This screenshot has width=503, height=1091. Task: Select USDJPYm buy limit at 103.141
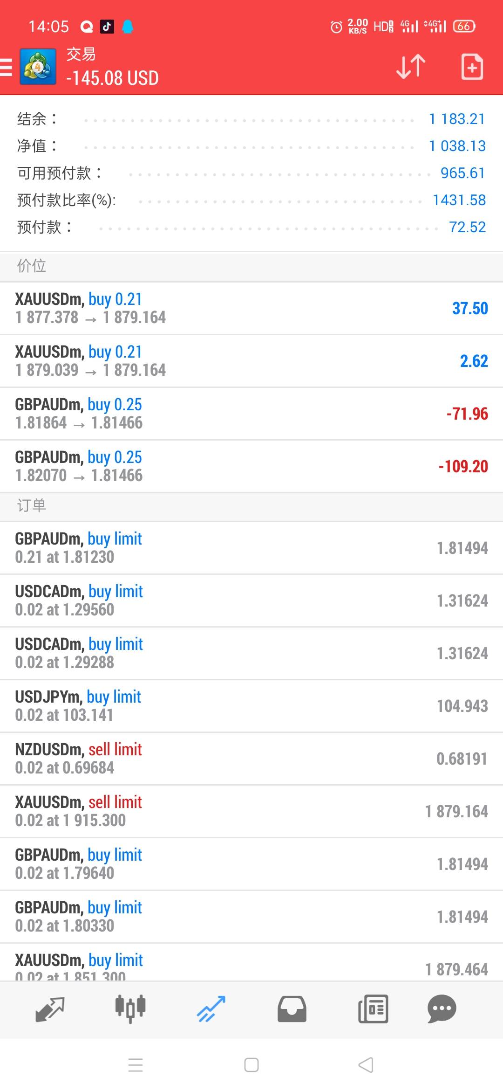coord(251,706)
